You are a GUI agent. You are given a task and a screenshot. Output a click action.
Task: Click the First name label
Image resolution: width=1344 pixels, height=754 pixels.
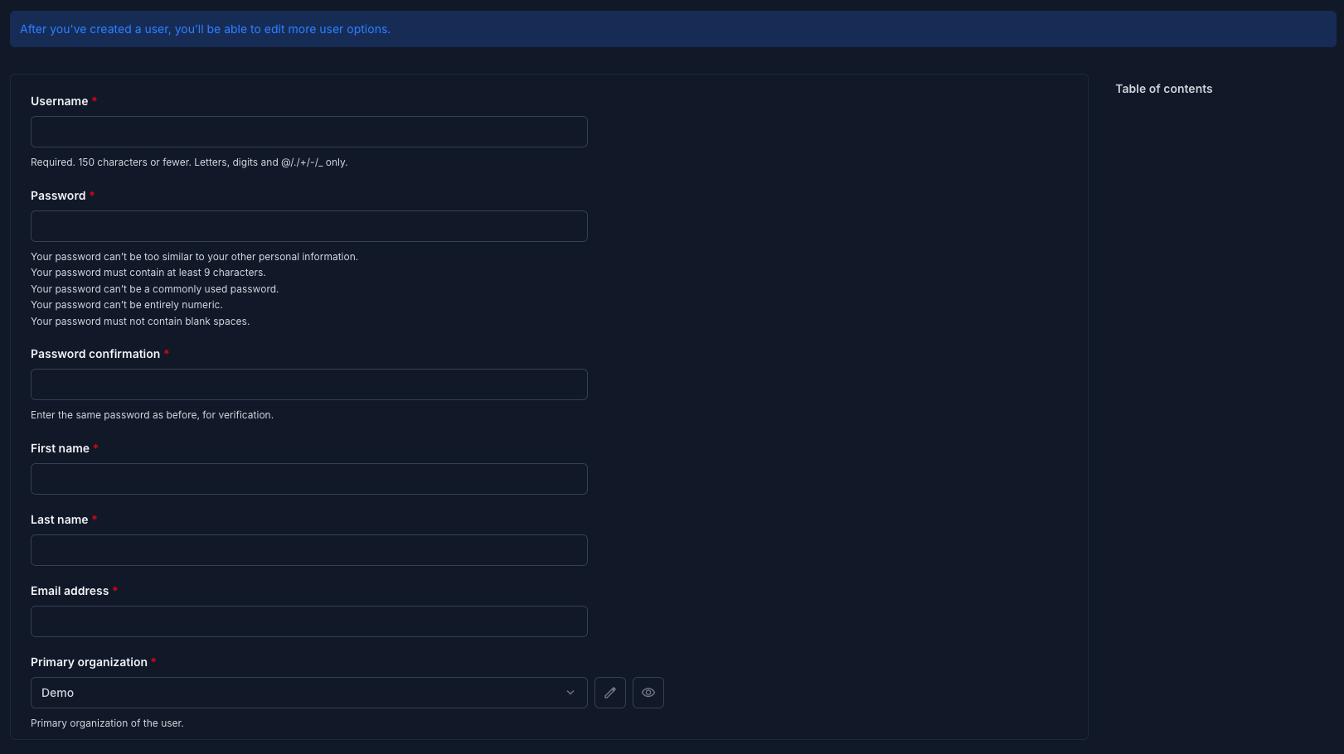(60, 448)
